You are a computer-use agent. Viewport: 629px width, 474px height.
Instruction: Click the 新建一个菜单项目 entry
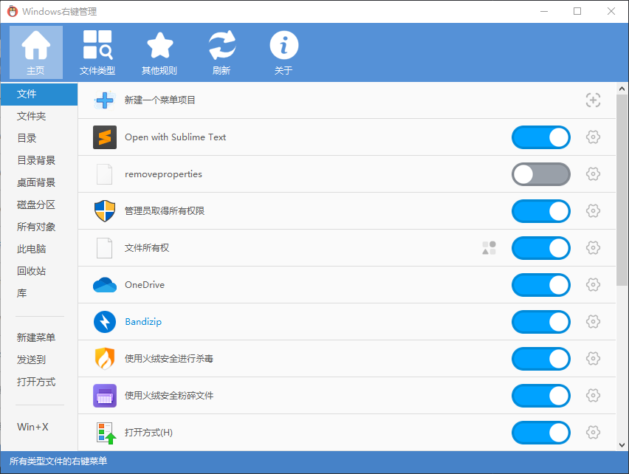(x=160, y=100)
